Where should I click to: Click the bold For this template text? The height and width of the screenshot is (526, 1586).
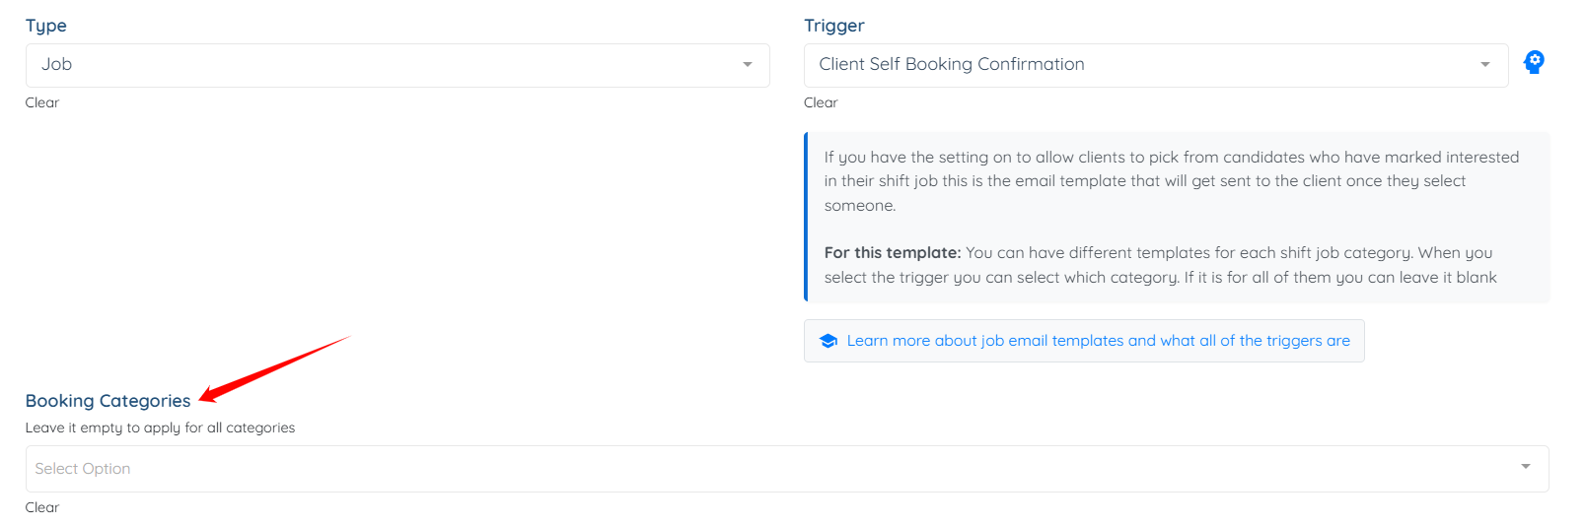coord(893,253)
